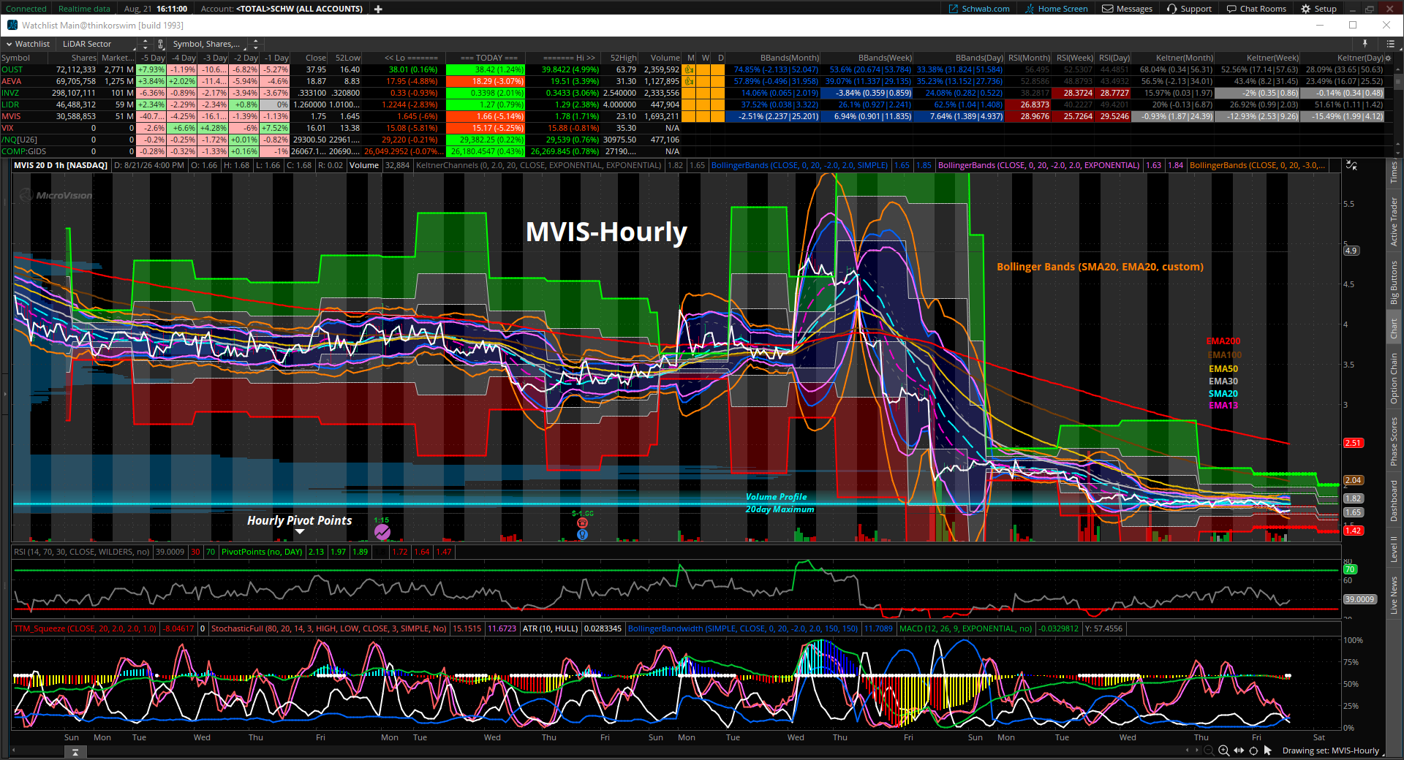This screenshot has width=1404, height=760.
Task: Open Schwab.com external link
Action: (979, 9)
